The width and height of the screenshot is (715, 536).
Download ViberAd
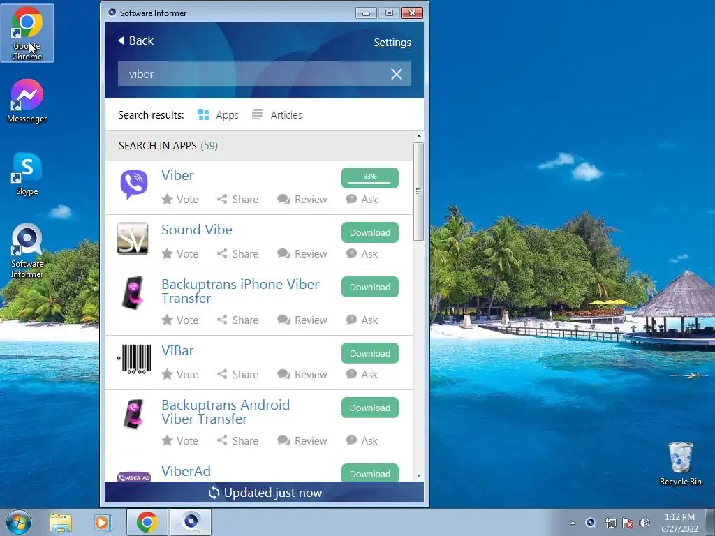pyautogui.click(x=370, y=472)
